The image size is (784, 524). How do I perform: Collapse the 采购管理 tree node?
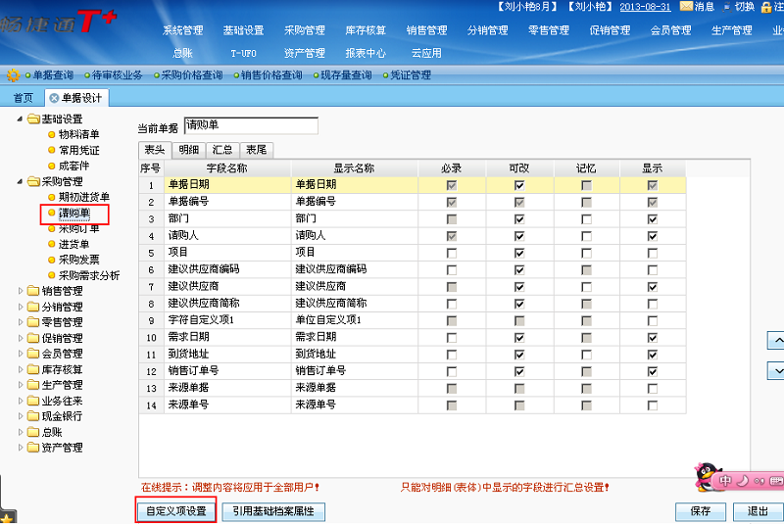(x=21, y=182)
